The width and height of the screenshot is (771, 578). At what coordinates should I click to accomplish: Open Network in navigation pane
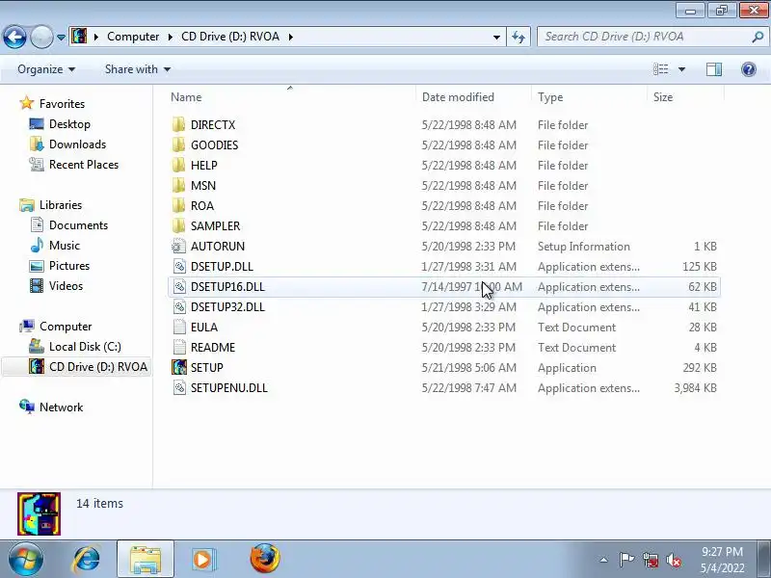(x=61, y=407)
